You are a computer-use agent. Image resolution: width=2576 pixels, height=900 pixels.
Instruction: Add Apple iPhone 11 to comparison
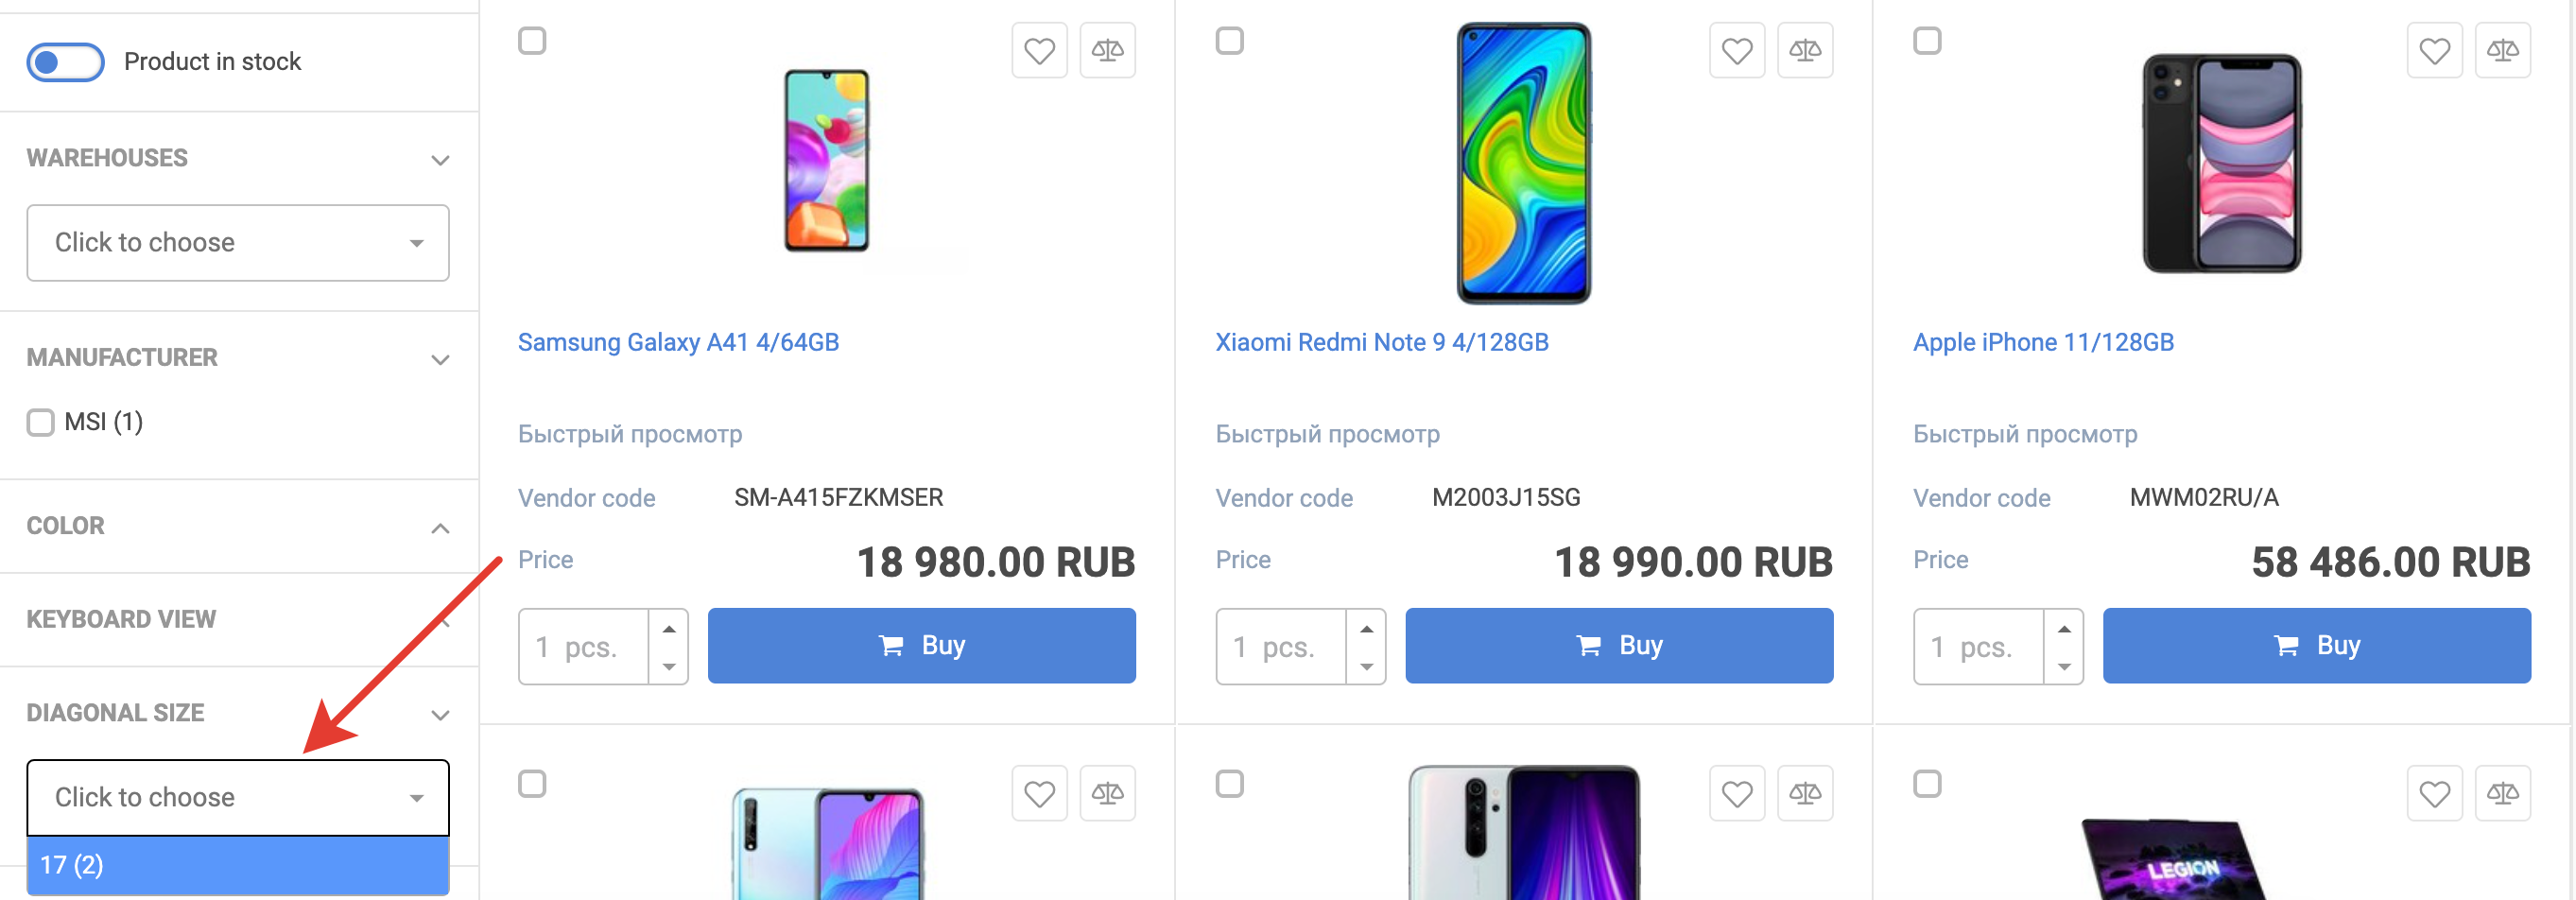[2502, 50]
